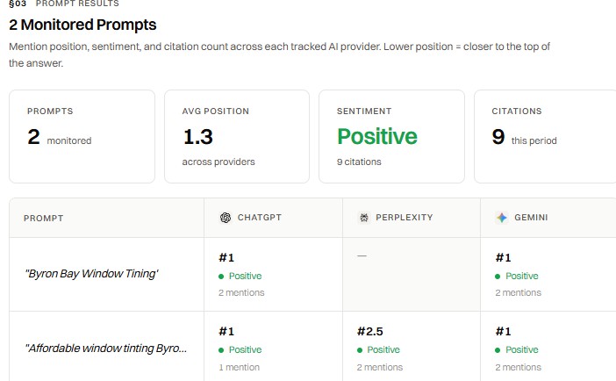
Task: Click Perplexity Positive sentiment for Affordable window tinting
Action: coord(378,350)
